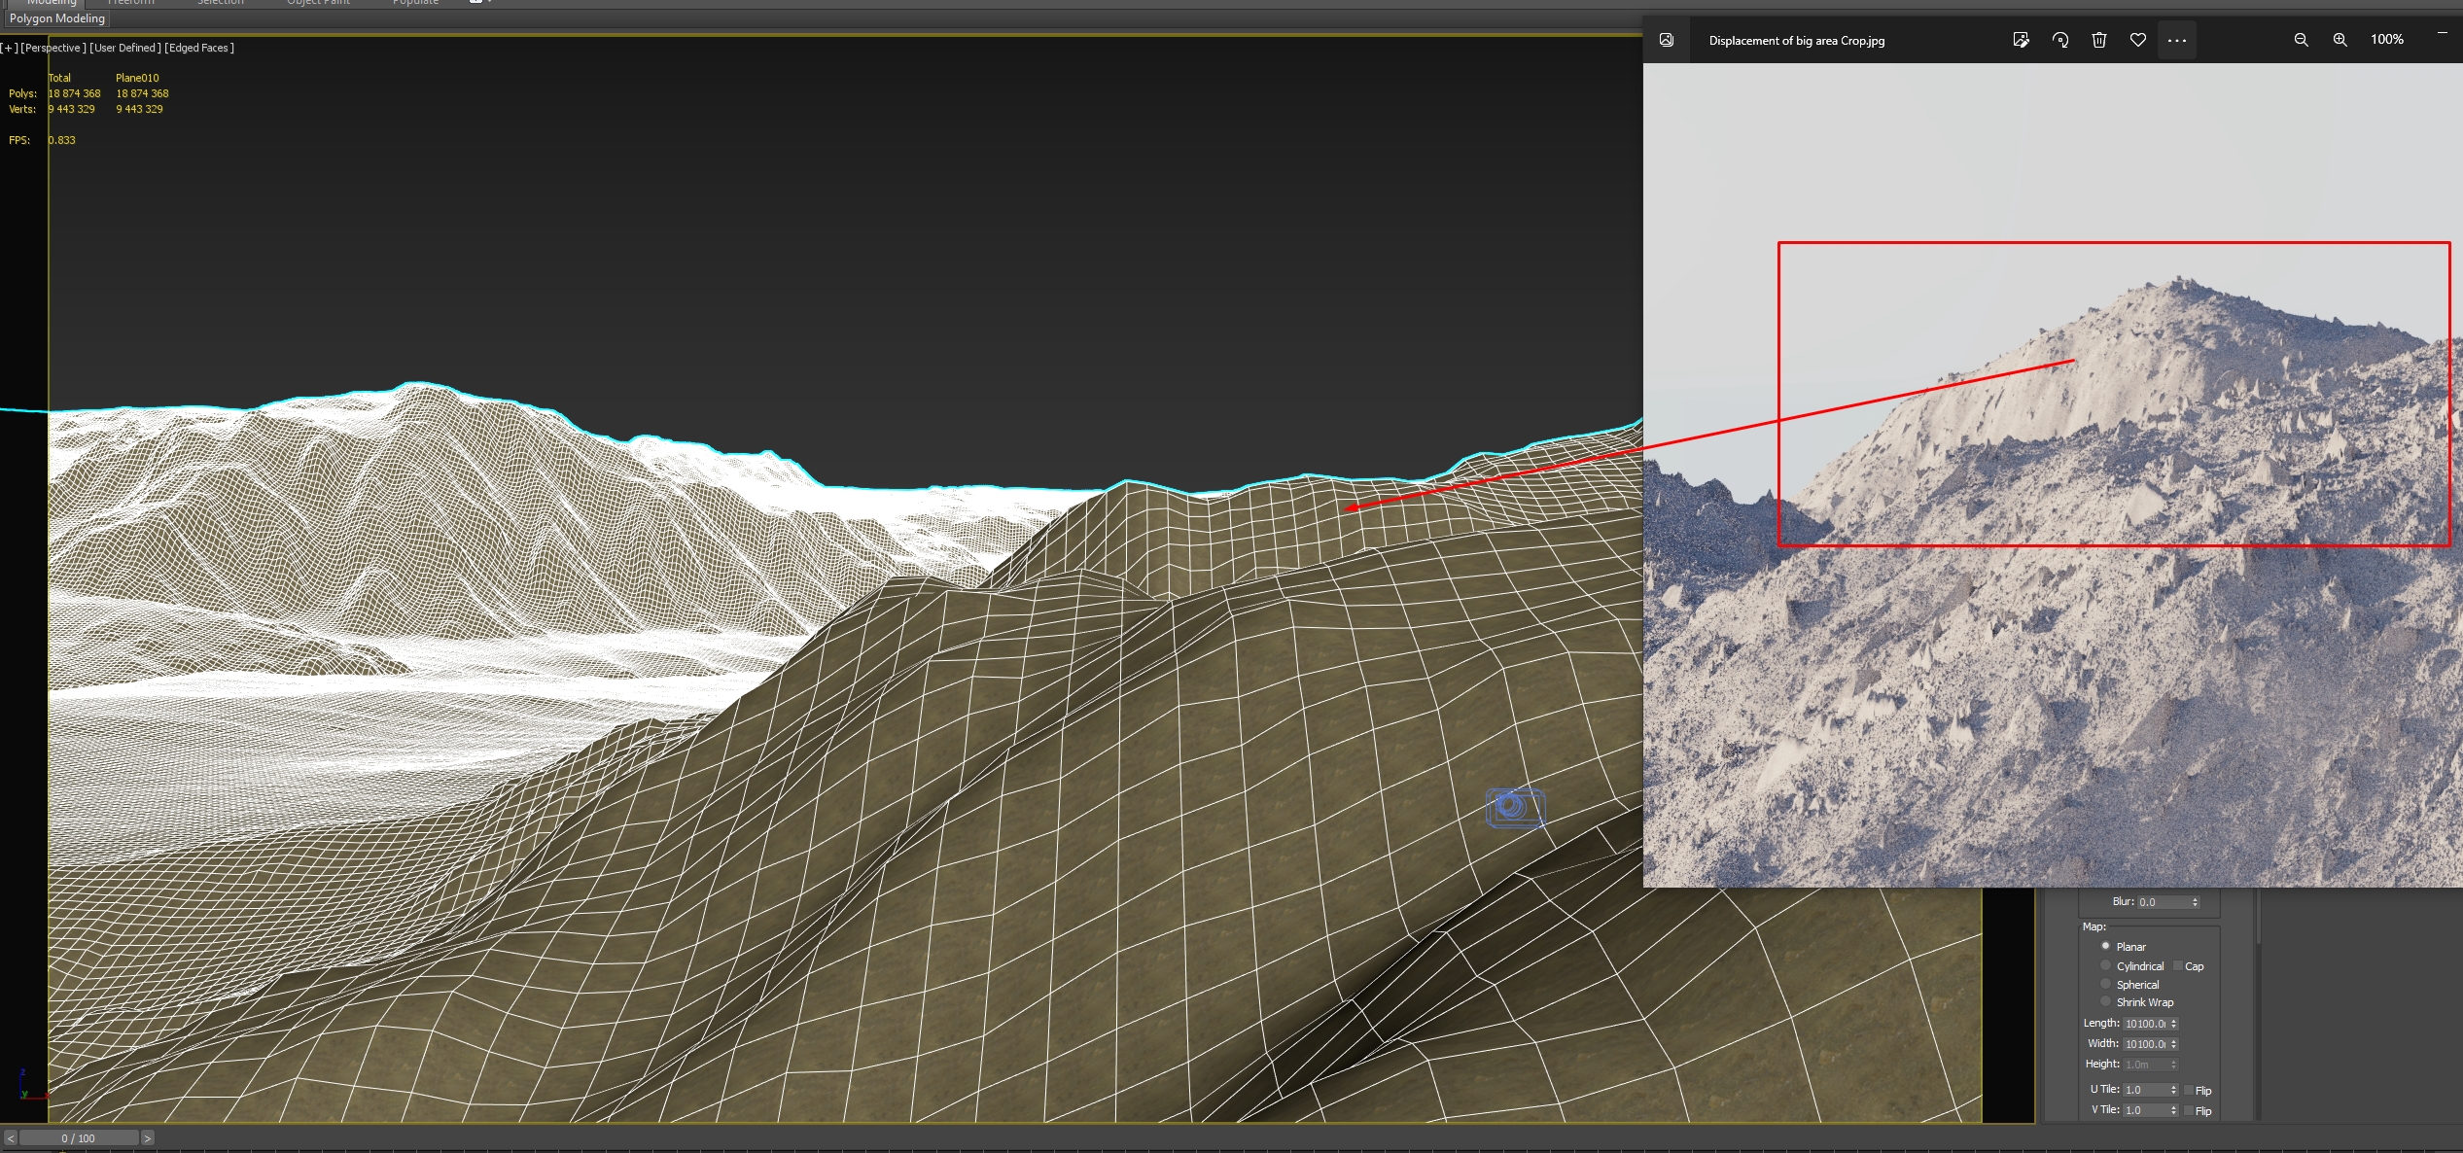Open the Perspective viewport label menu

tap(53, 48)
